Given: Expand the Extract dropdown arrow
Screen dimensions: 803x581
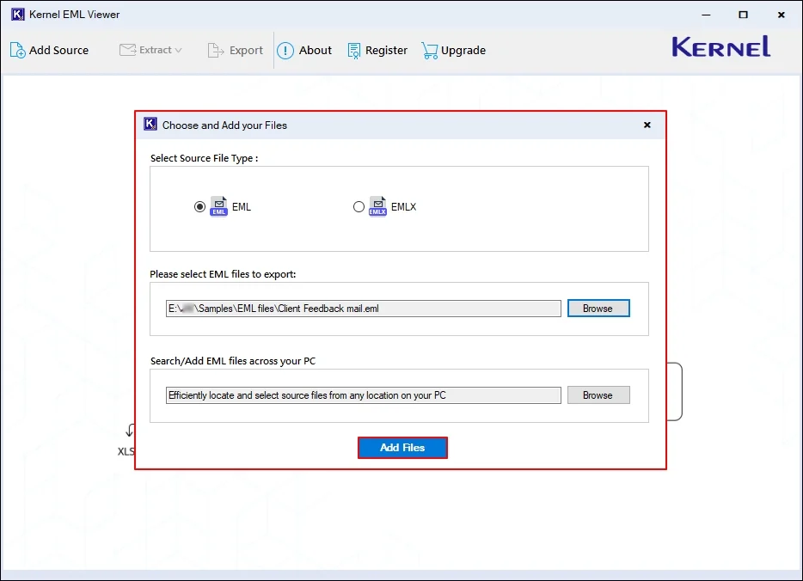Looking at the screenshot, I should (179, 51).
